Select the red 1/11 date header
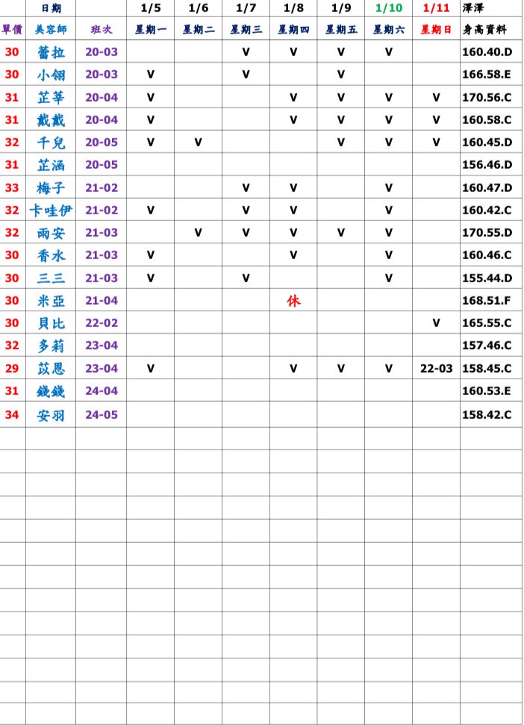This screenshot has width=524, height=725. (x=436, y=8)
